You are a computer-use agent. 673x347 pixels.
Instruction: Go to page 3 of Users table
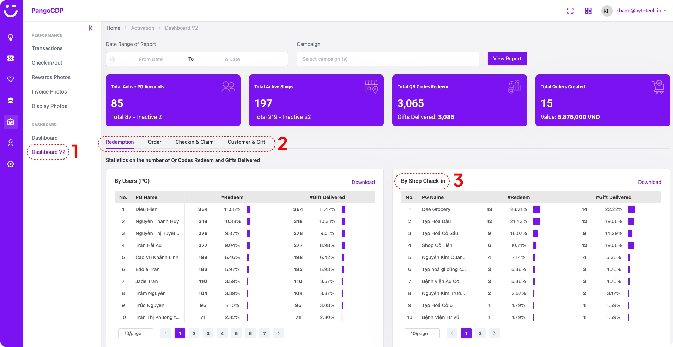pos(208,333)
